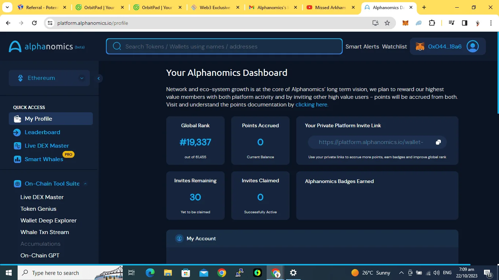Screen dimensions: 499x280
Task: Toggle Chrome side panel
Action: tap(464, 23)
